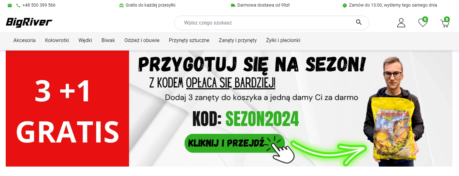
Task: Select Przynęty sztuczne in the navigation
Action: pos(189,40)
